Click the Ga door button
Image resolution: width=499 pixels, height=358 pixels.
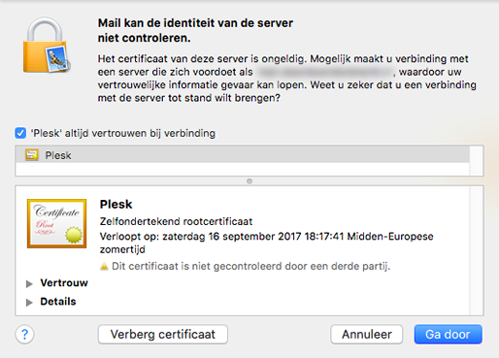pyautogui.click(x=449, y=335)
